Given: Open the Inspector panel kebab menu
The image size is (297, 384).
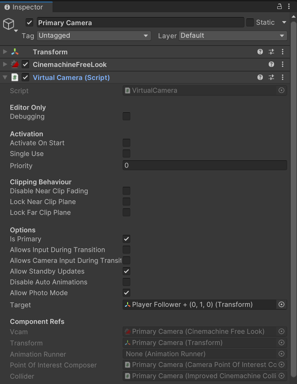Looking at the screenshot, I should (289, 6).
